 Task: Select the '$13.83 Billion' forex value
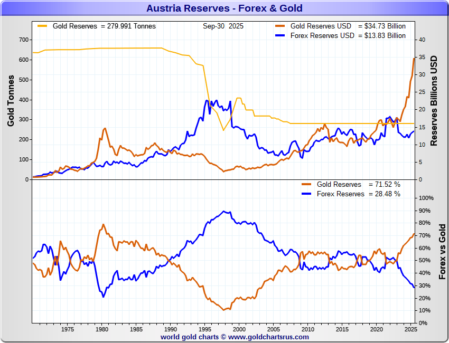(x=385, y=35)
